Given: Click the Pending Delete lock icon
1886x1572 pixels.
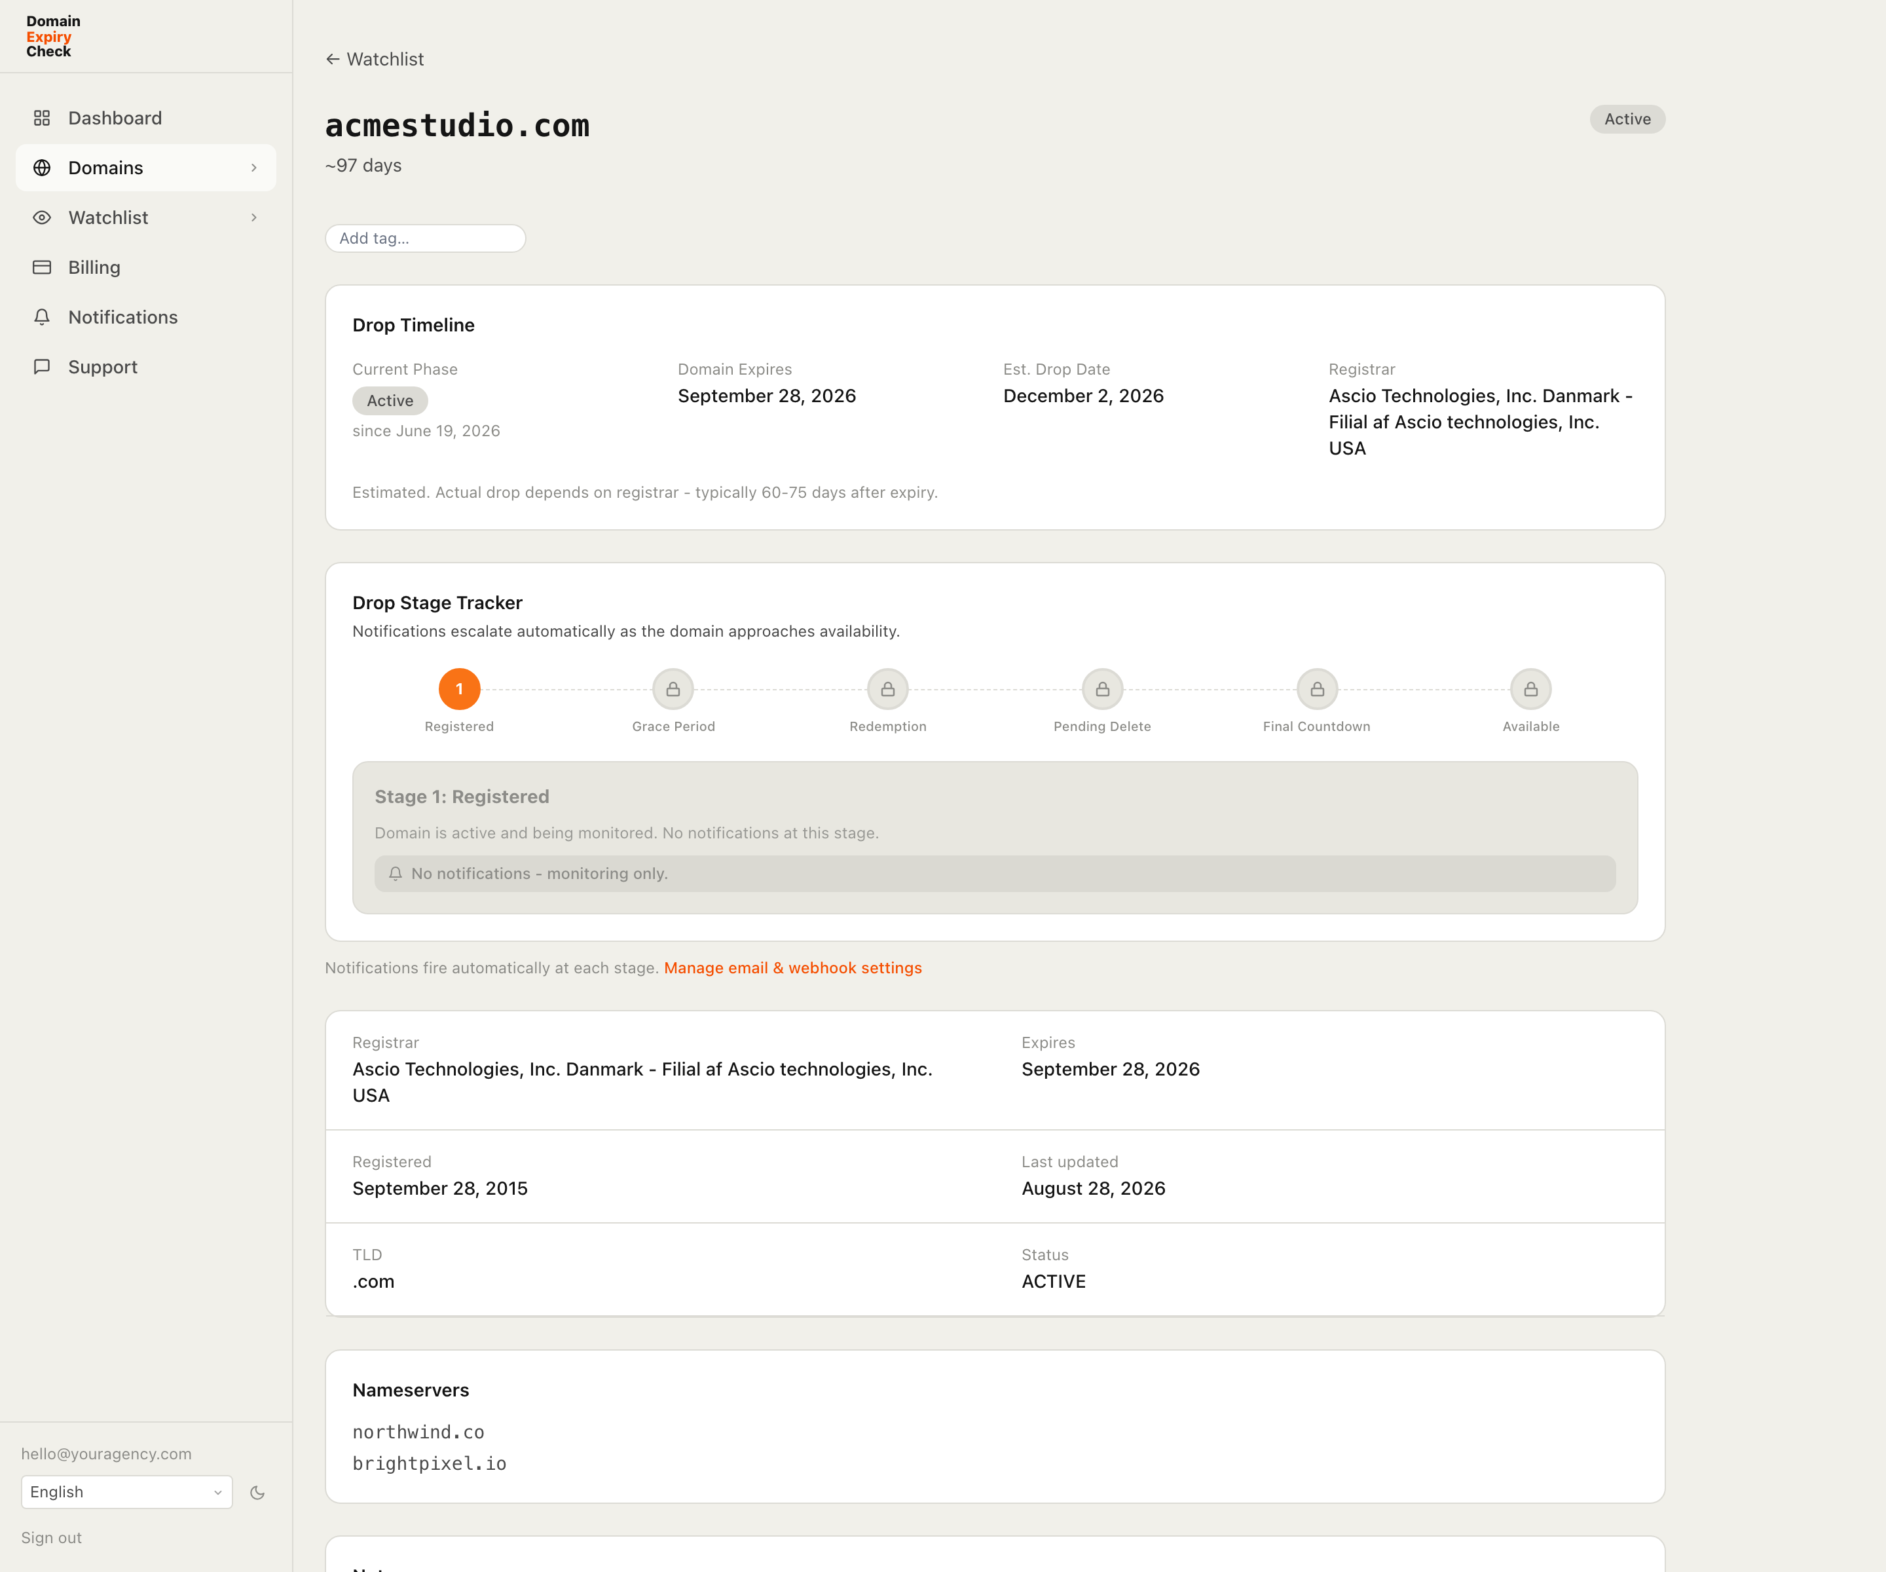Looking at the screenshot, I should (1102, 689).
